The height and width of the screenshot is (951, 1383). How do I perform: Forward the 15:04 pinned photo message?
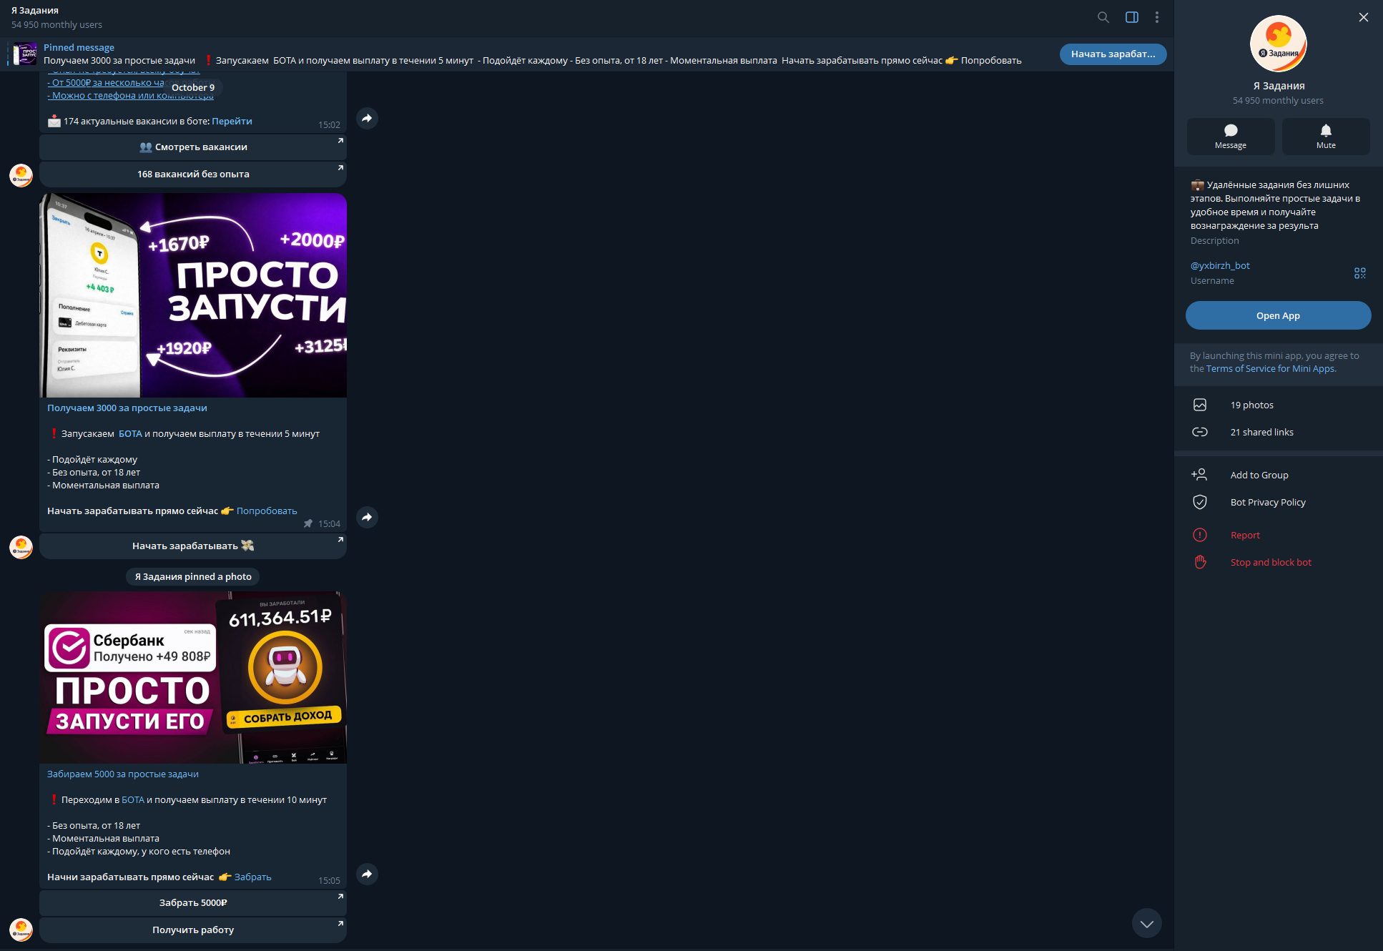[x=367, y=517]
